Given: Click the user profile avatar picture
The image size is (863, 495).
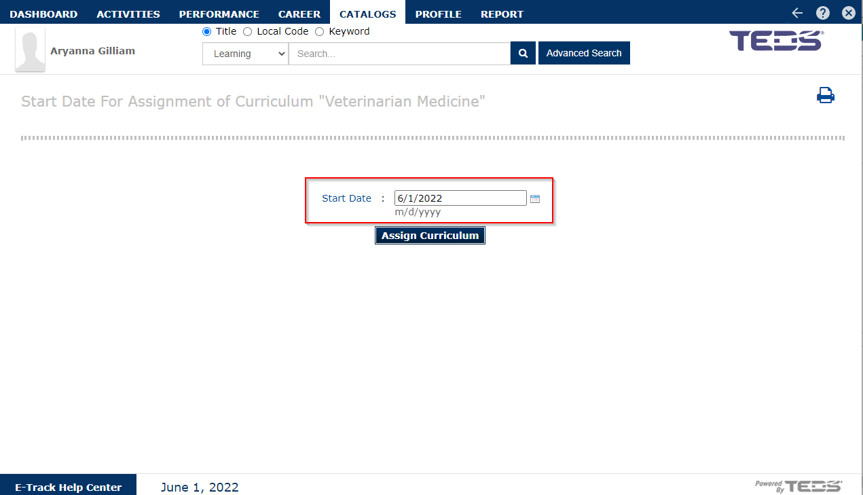Looking at the screenshot, I should click(x=30, y=50).
